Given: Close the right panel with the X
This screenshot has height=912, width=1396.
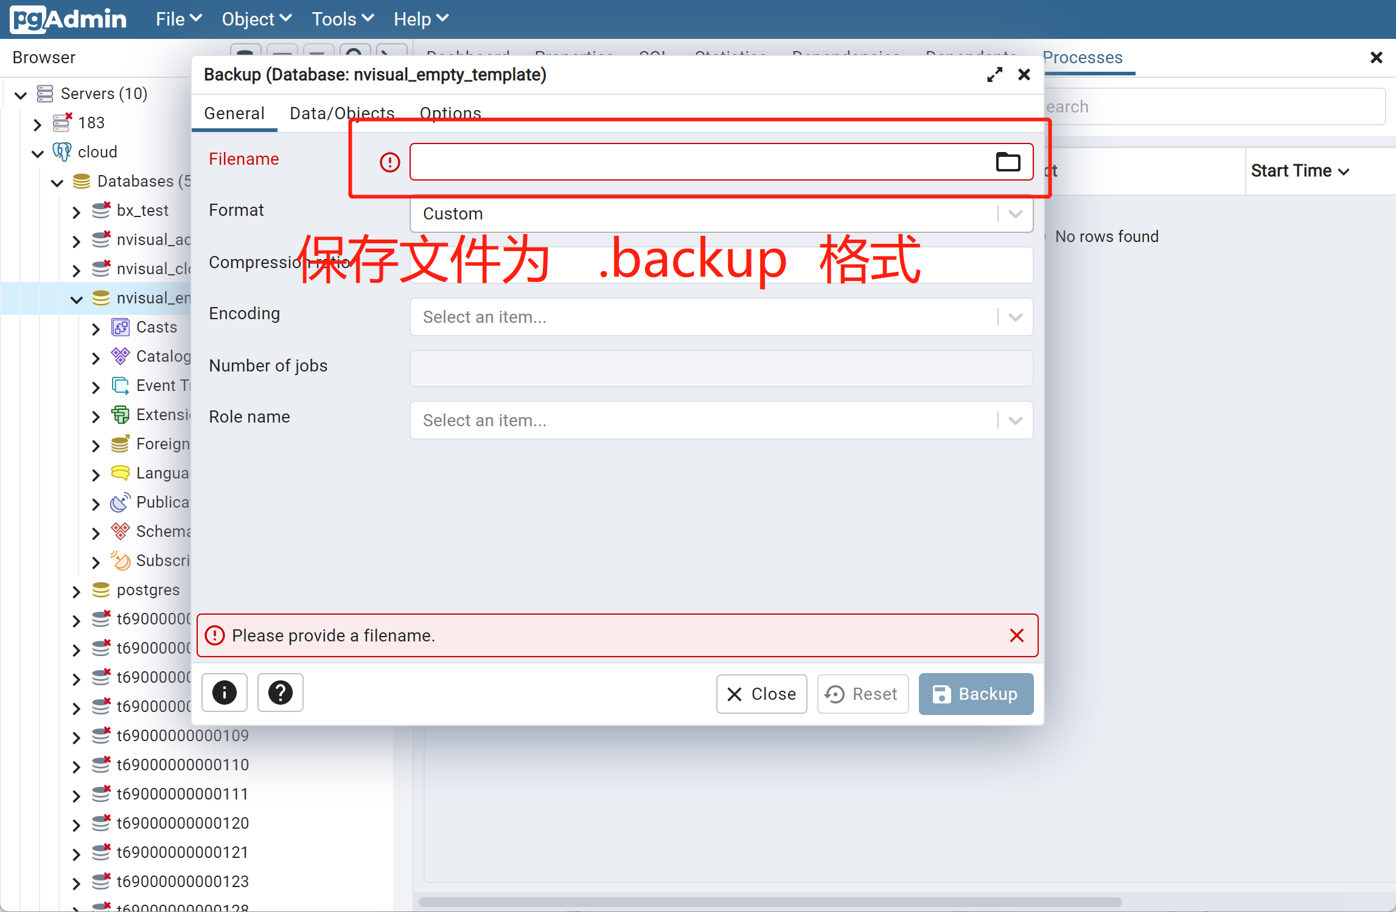Looking at the screenshot, I should (1376, 57).
